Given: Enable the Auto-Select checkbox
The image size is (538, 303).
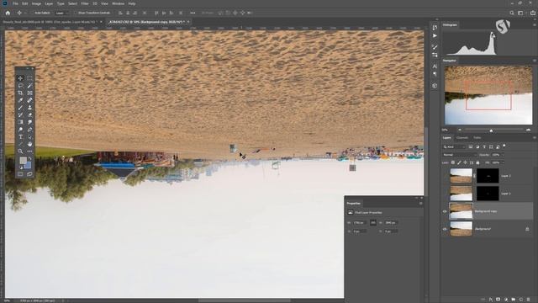Looking at the screenshot, I should pos(33,13).
